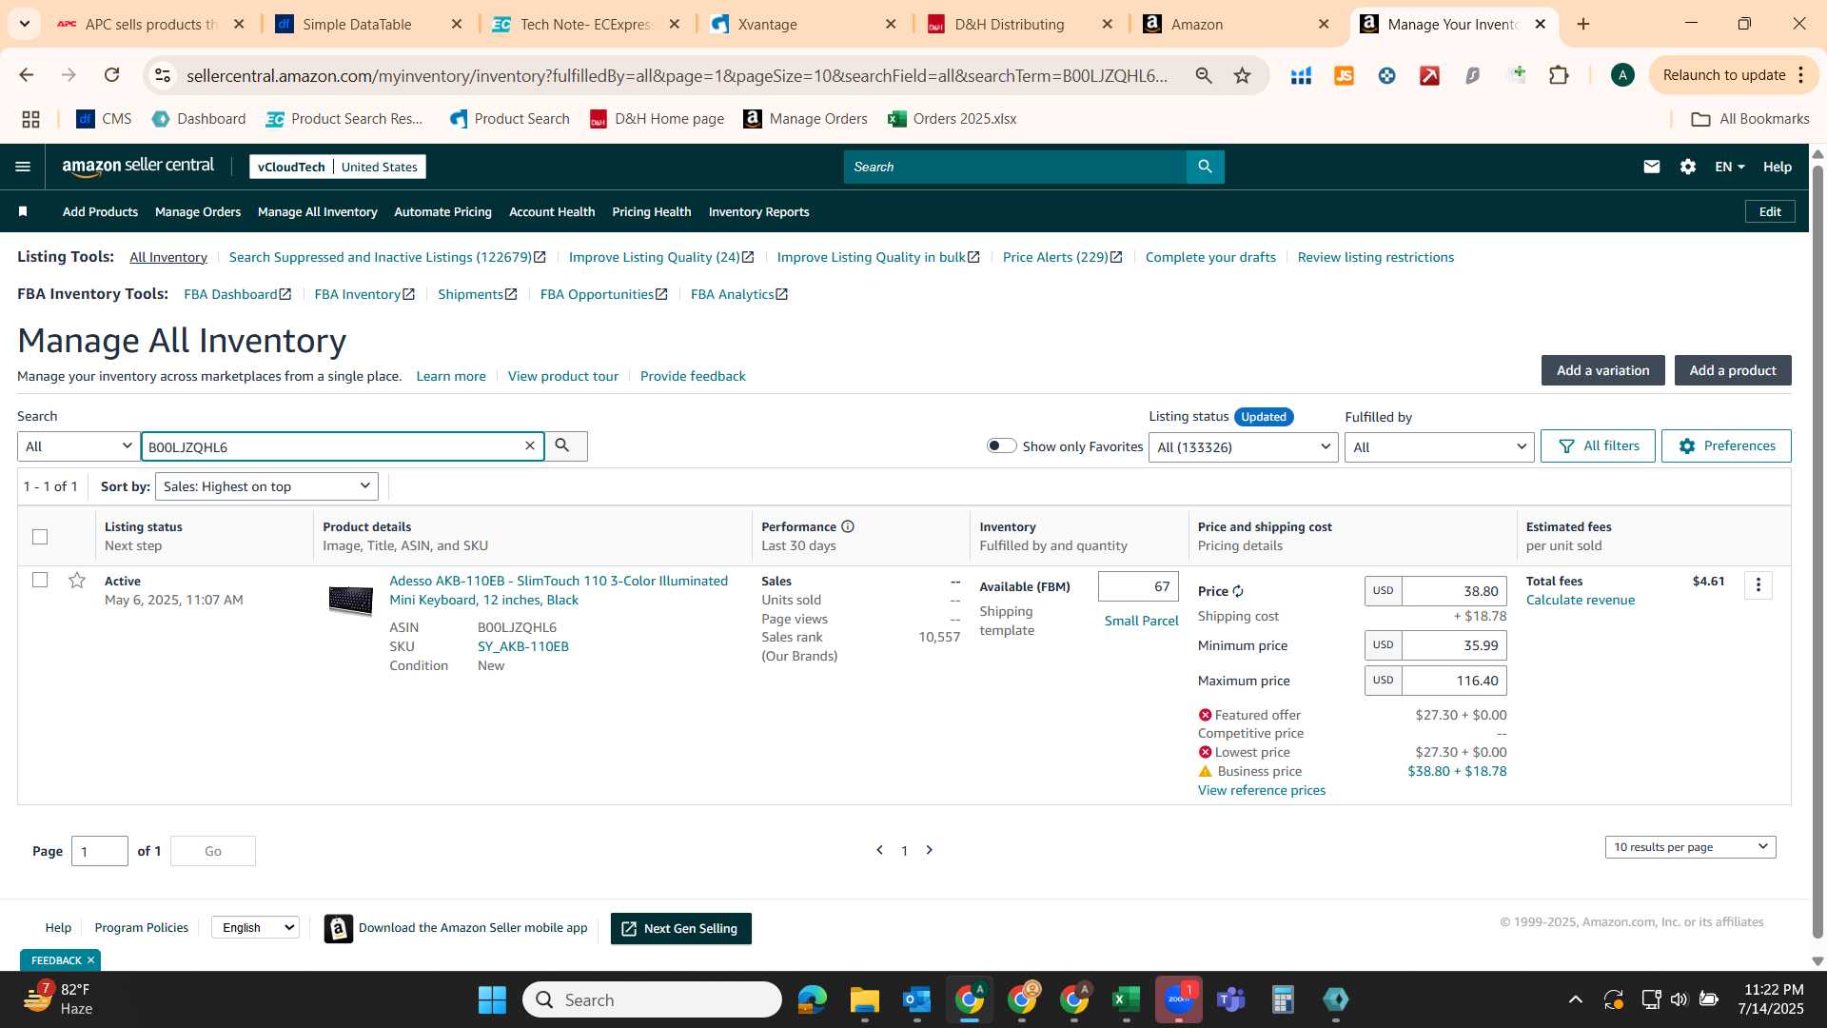Open Inventory Reports menu item
The height and width of the screenshot is (1028, 1827).
[x=758, y=211]
